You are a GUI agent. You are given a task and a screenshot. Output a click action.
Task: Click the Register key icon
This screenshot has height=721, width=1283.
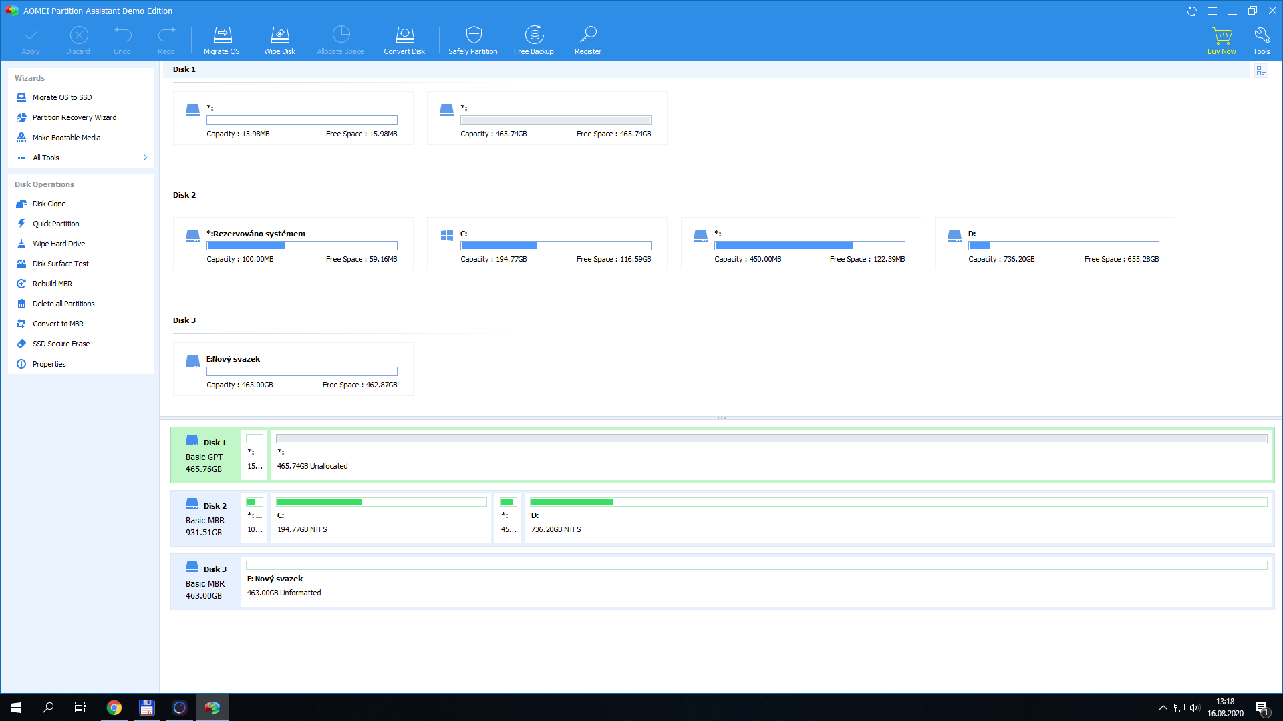point(588,35)
